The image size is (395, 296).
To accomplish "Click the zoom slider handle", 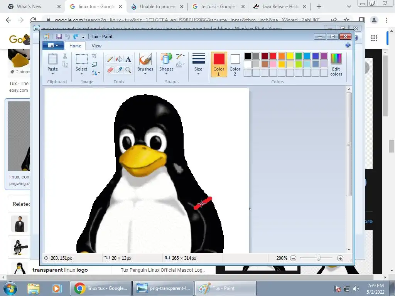I will (318, 258).
